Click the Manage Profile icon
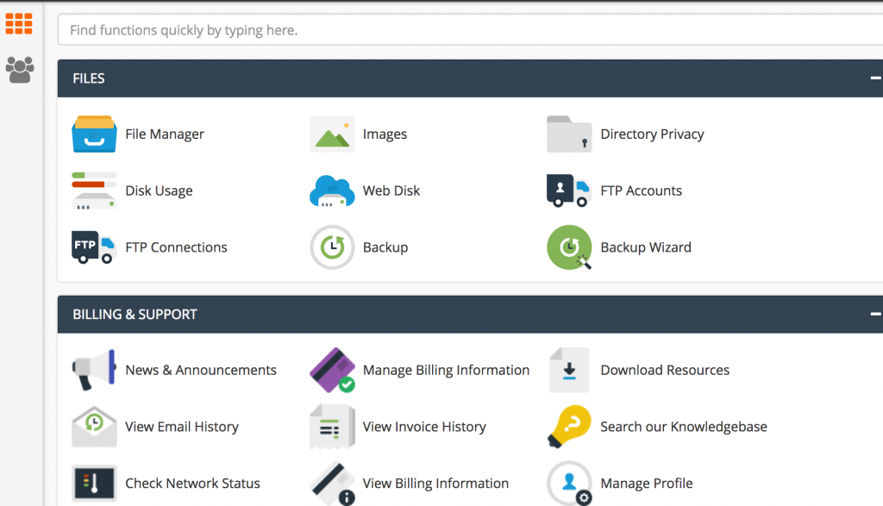 pos(569,483)
